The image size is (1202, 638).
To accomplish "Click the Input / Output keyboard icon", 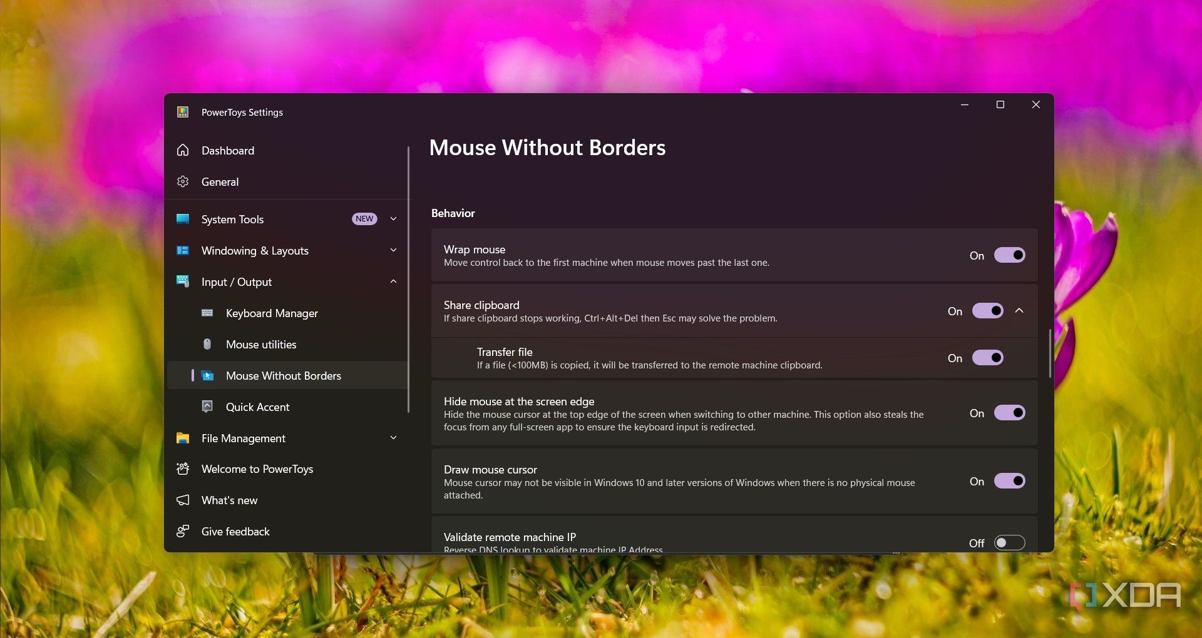I will pyautogui.click(x=183, y=281).
